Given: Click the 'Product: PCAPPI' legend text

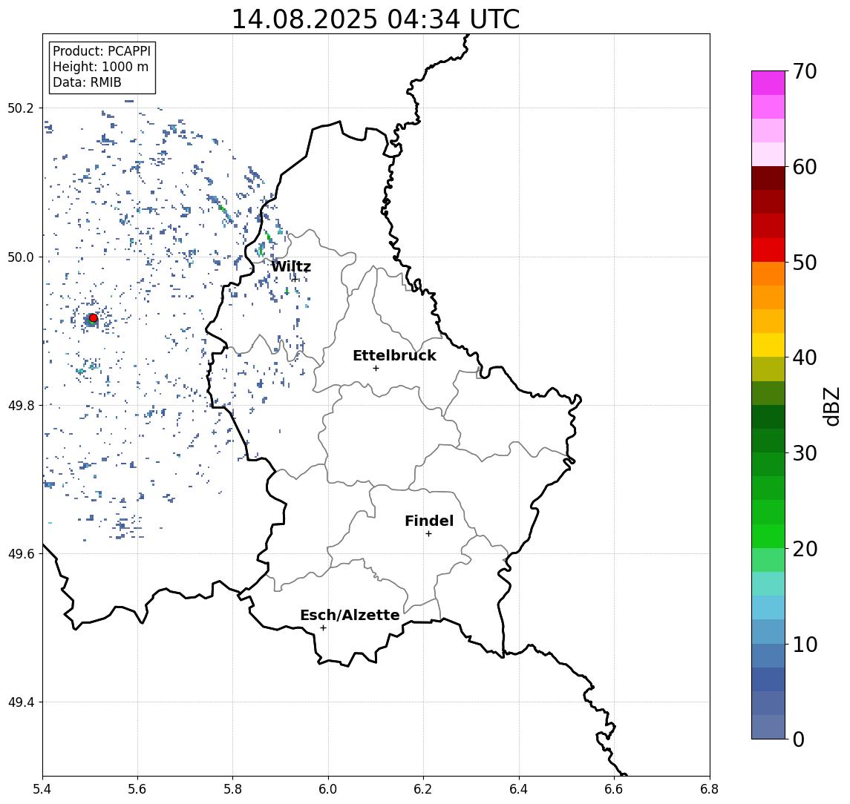Looking at the screenshot, I should tap(102, 51).
